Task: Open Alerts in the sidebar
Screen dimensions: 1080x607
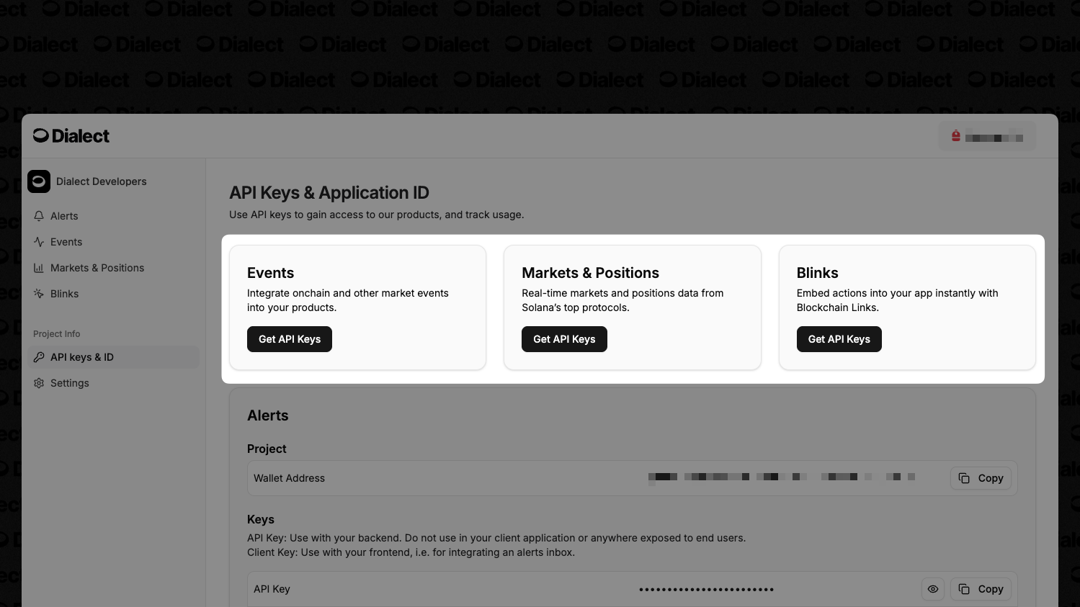Action: click(113, 216)
